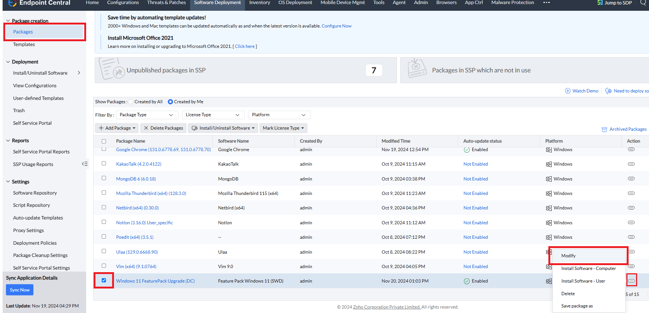Open action menu for KakaoTalk row
Screen dimensions: 649x313
click(x=631, y=164)
